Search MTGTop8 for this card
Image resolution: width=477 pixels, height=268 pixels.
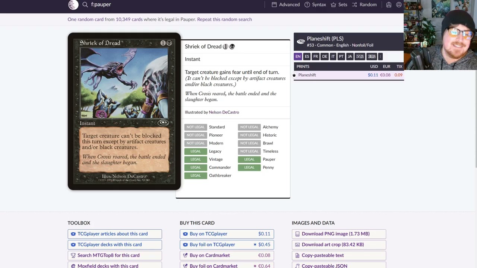pos(115,255)
